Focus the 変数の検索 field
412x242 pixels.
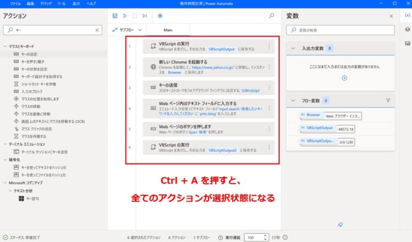(341, 30)
